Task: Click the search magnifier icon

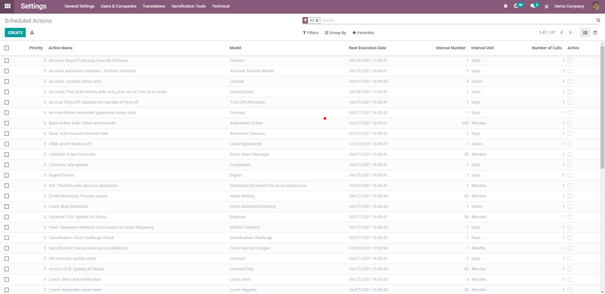Action: (598, 20)
